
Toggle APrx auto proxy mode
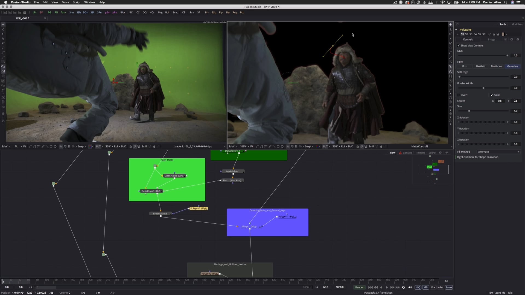coord(441,287)
